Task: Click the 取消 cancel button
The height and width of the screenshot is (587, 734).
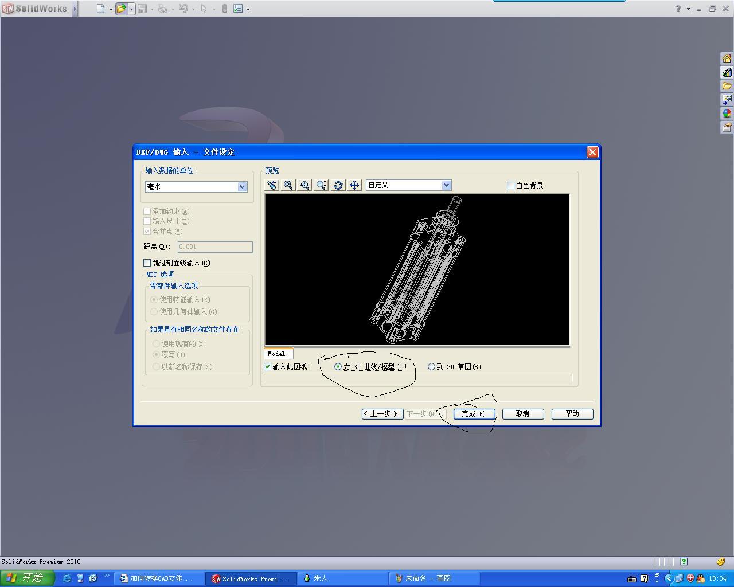Action: pos(523,414)
